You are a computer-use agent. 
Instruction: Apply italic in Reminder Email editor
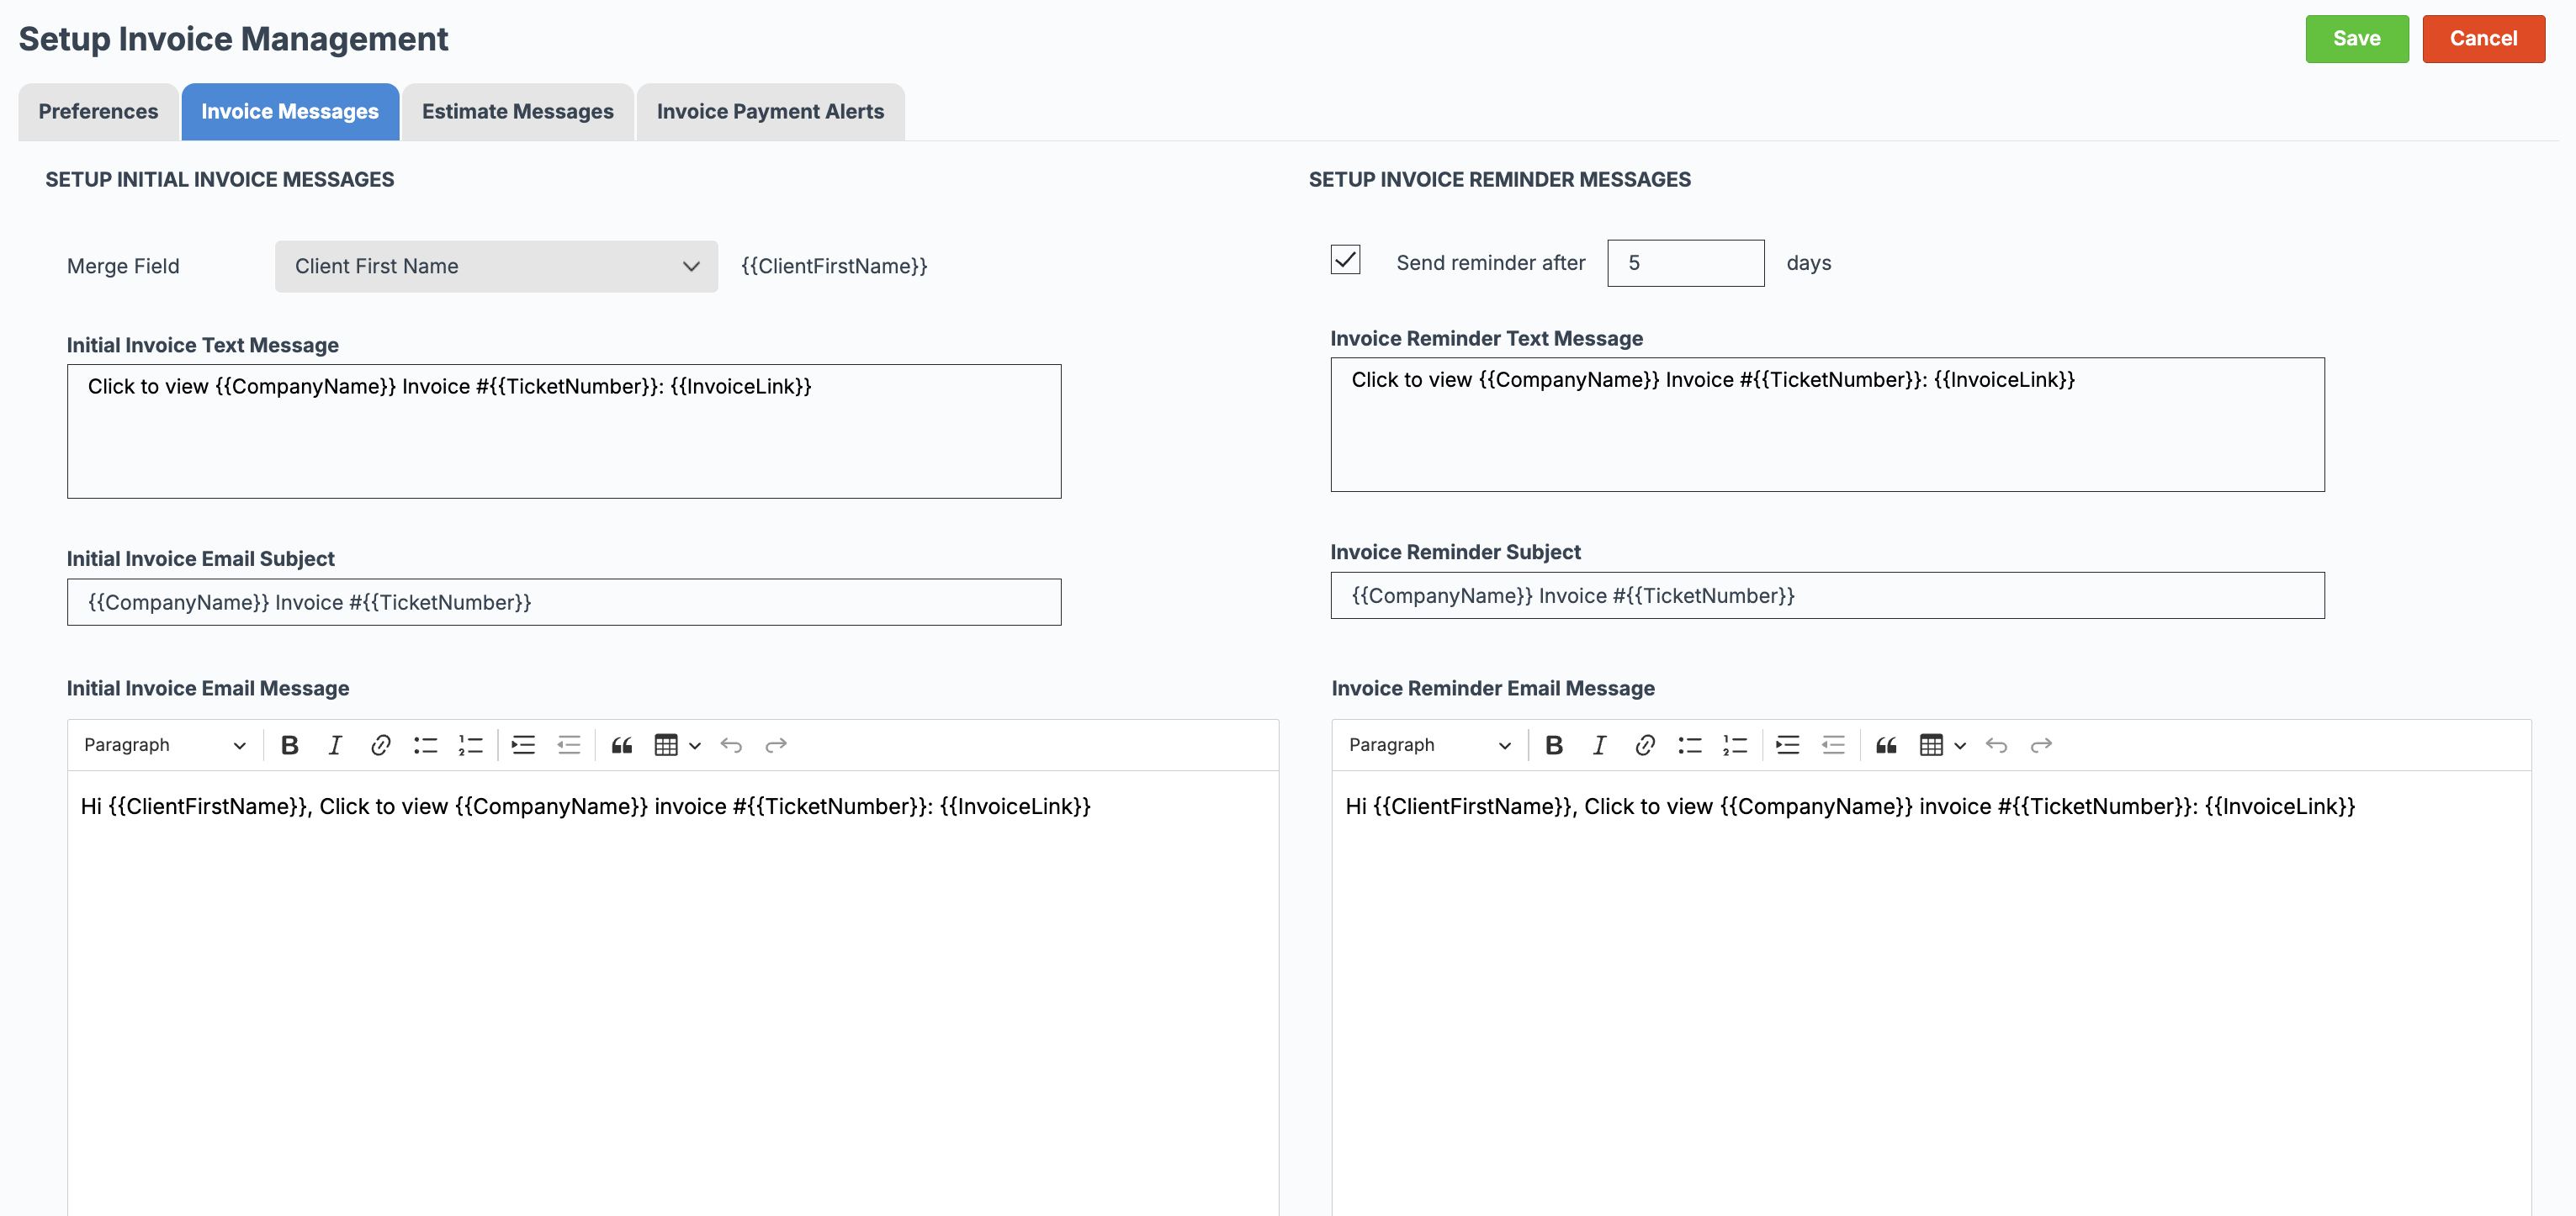[1599, 745]
